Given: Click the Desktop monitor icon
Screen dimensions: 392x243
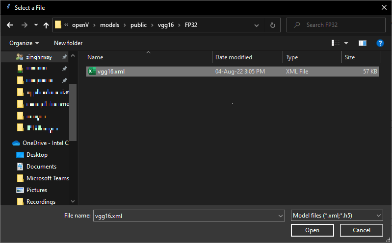Looking at the screenshot, I should tap(20, 155).
